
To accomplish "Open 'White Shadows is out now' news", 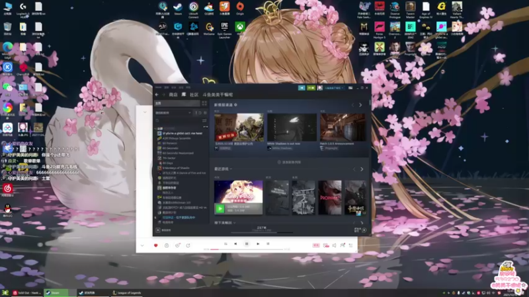I will [x=292, y=127].
